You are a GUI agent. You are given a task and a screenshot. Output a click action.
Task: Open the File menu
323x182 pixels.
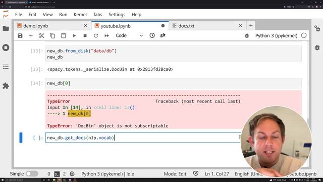(18, 15)
